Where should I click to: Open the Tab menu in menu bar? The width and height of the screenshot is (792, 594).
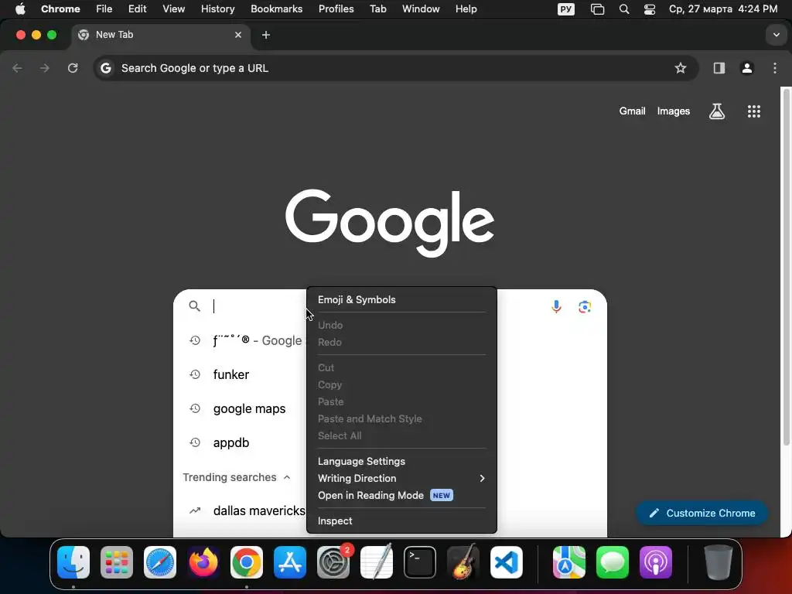(377, 9)
